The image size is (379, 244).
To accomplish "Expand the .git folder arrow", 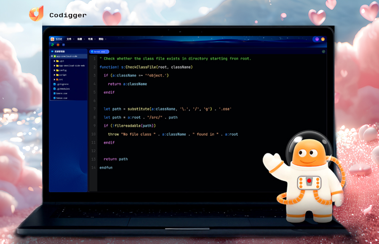I will pyautogui.click(x=55, y=61).
